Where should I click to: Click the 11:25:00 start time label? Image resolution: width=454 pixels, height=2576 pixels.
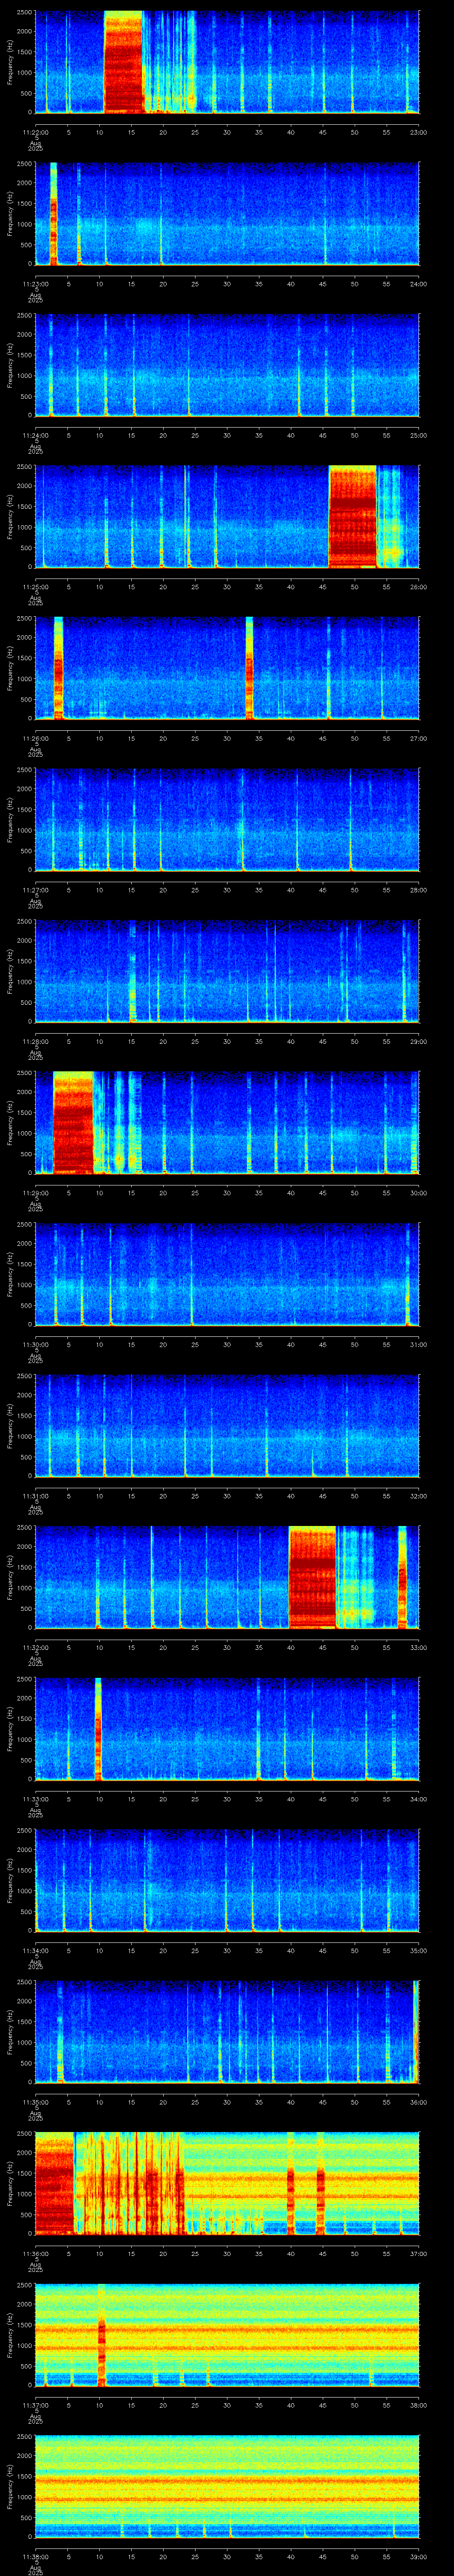point(35,587)
